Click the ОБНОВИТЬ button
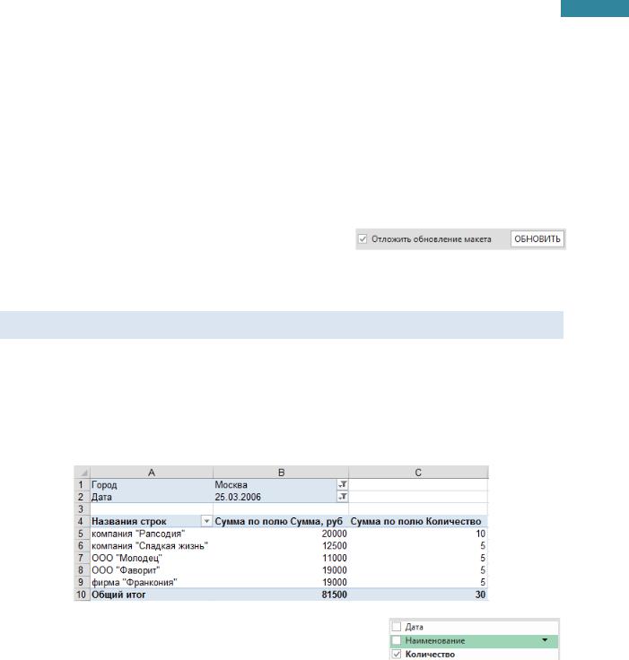 537,239
